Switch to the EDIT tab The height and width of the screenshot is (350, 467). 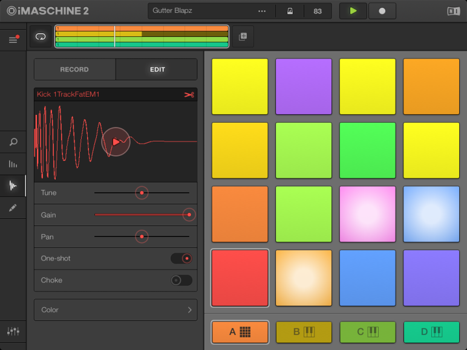coord(157,70)
